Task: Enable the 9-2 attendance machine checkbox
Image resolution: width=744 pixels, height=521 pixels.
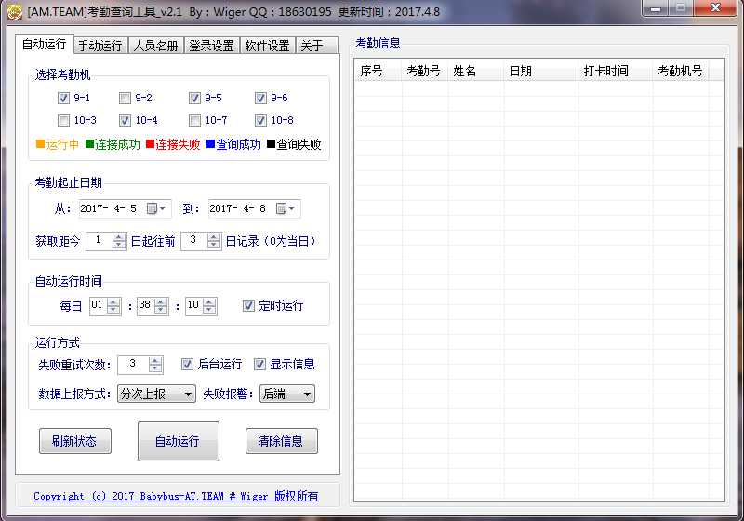Action: coord(125,99)
